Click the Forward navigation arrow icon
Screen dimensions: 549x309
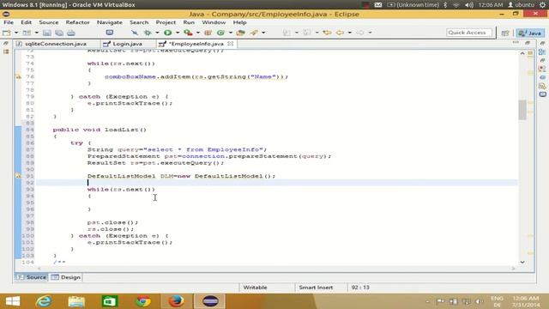(360, 33)
